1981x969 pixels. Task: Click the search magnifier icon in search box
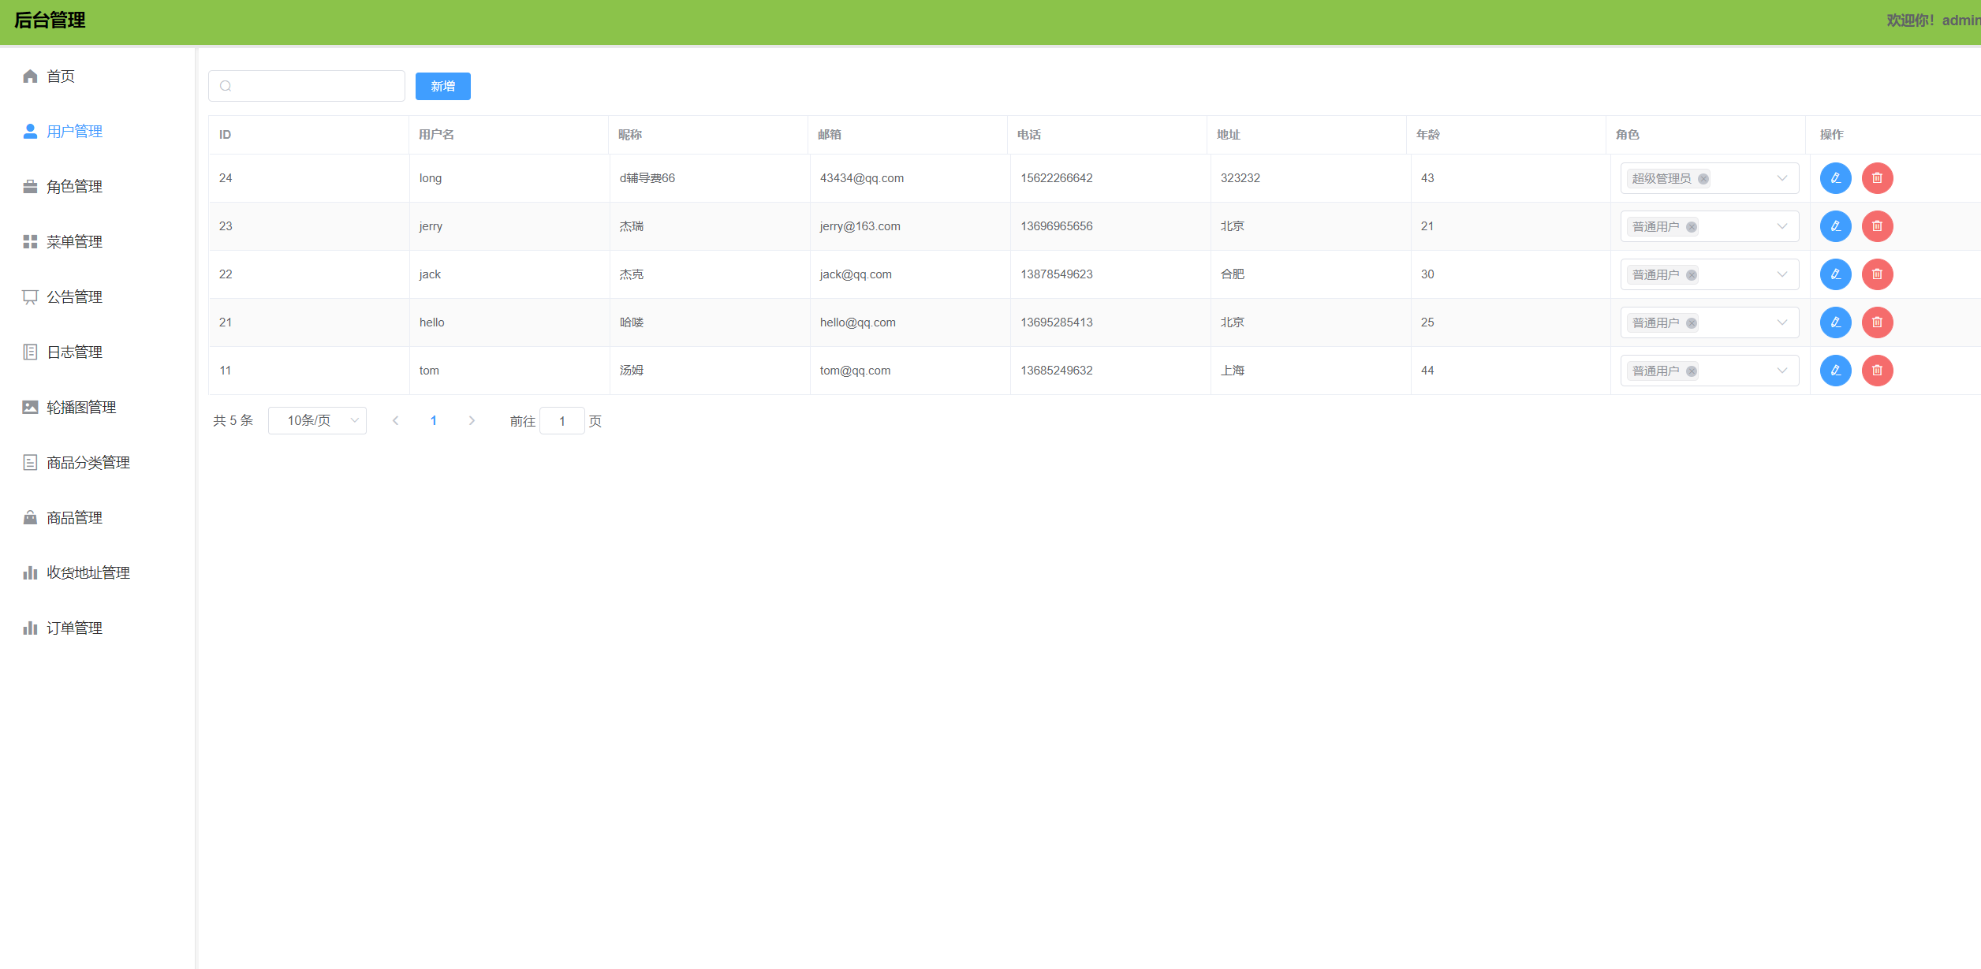(x=226, y=86)
